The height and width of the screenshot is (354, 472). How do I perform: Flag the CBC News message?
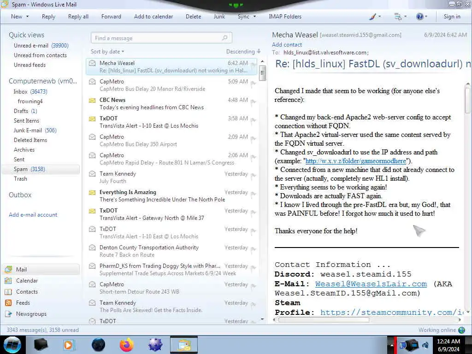(x=253, y=102)
